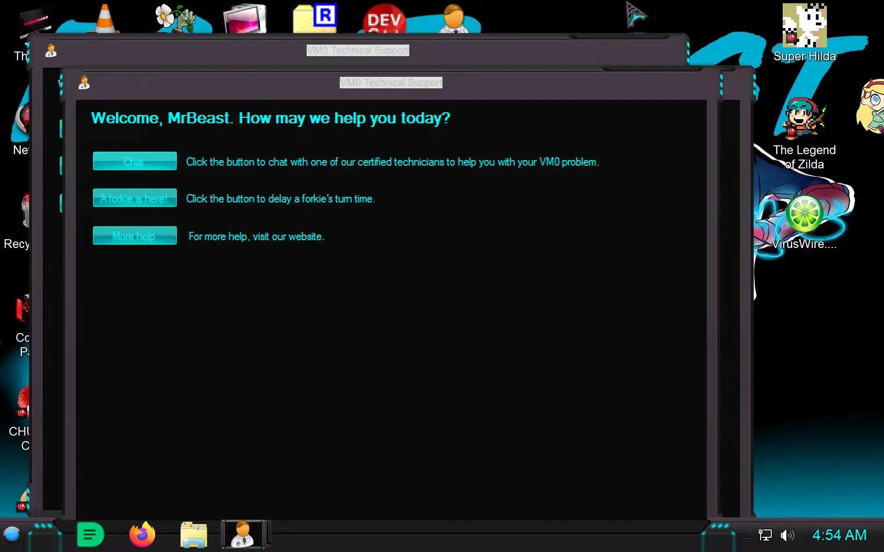884x552 pixels.
Task: Open the Super Hilda desktop icon
Action: pos(804,26)
